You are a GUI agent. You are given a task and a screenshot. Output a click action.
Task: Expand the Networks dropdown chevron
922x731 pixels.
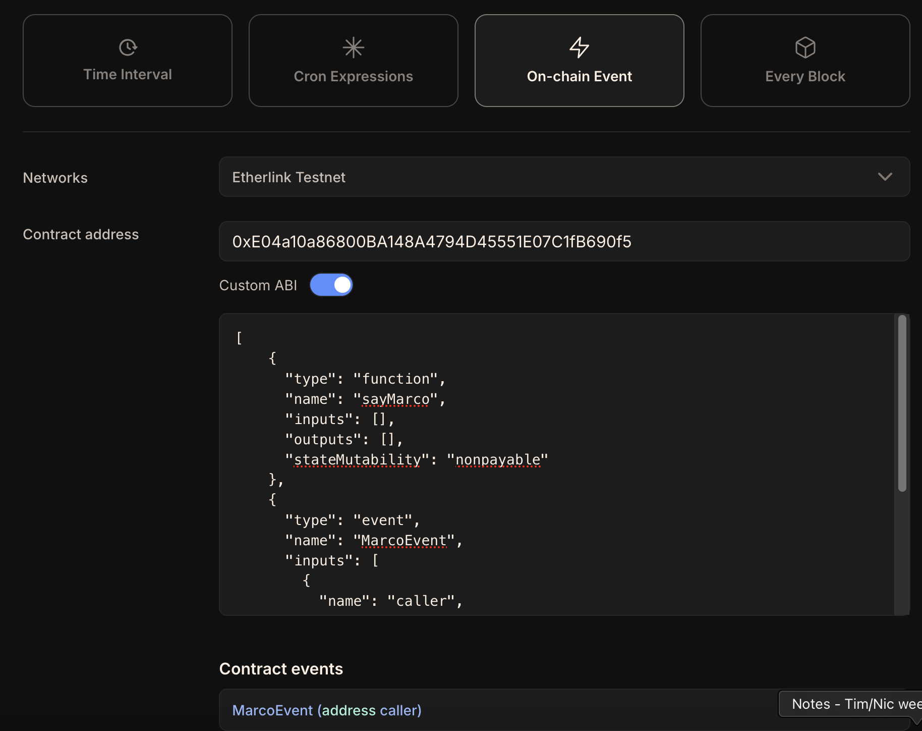pyautogui.click(x=885, y=177)
